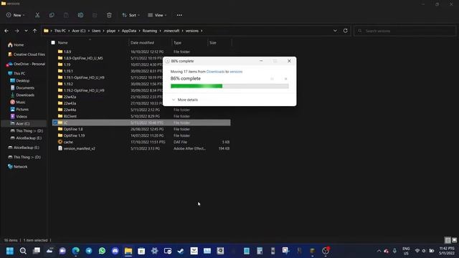Open Telegram from taskbar
The width and height of the screenshot is (459, 258).
coord(89,251)
